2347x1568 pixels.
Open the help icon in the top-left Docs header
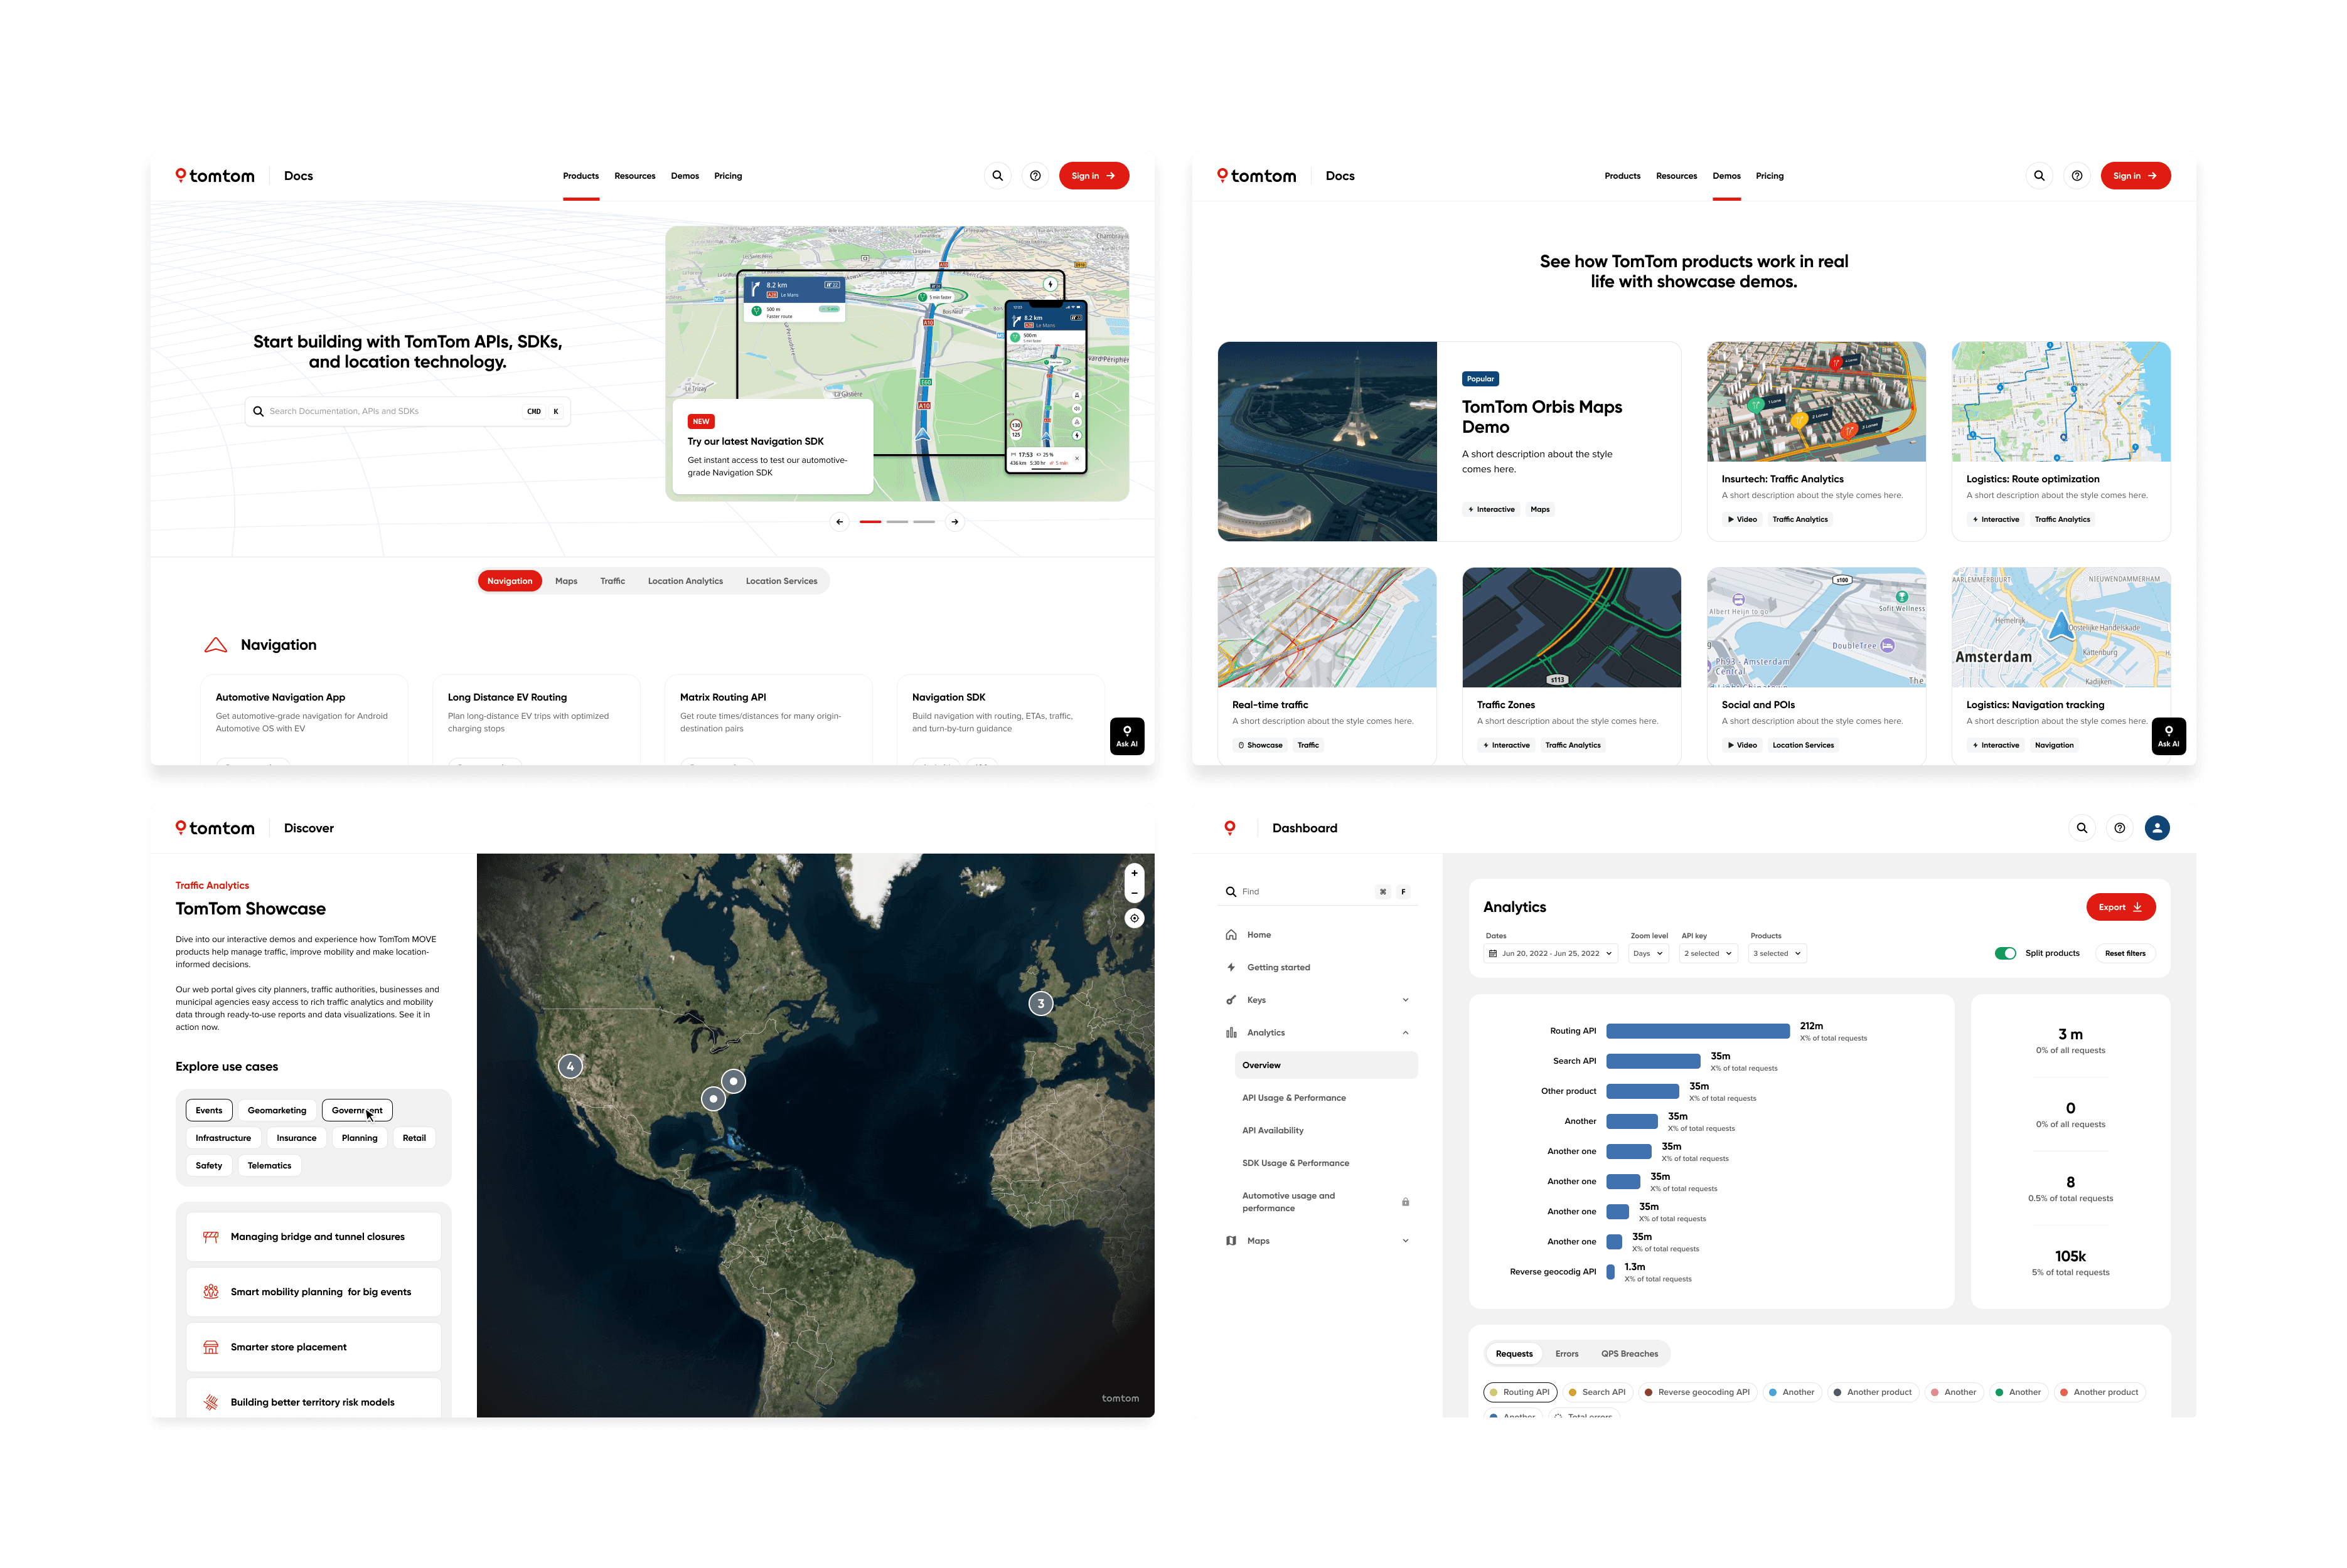[1035, 176]
